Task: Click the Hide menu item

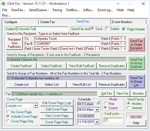Action: tap(120, 10)
